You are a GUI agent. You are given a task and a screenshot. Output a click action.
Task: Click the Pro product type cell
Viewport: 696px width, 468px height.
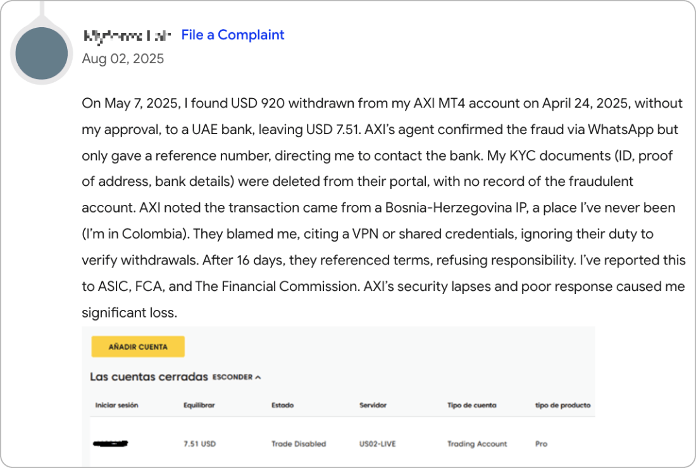(541, 444)
